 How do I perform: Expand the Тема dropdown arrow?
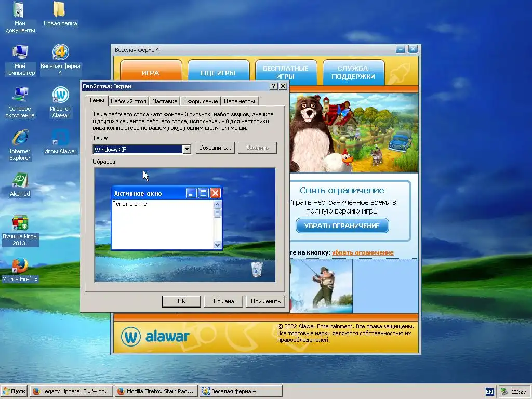(x=187, y=149)
